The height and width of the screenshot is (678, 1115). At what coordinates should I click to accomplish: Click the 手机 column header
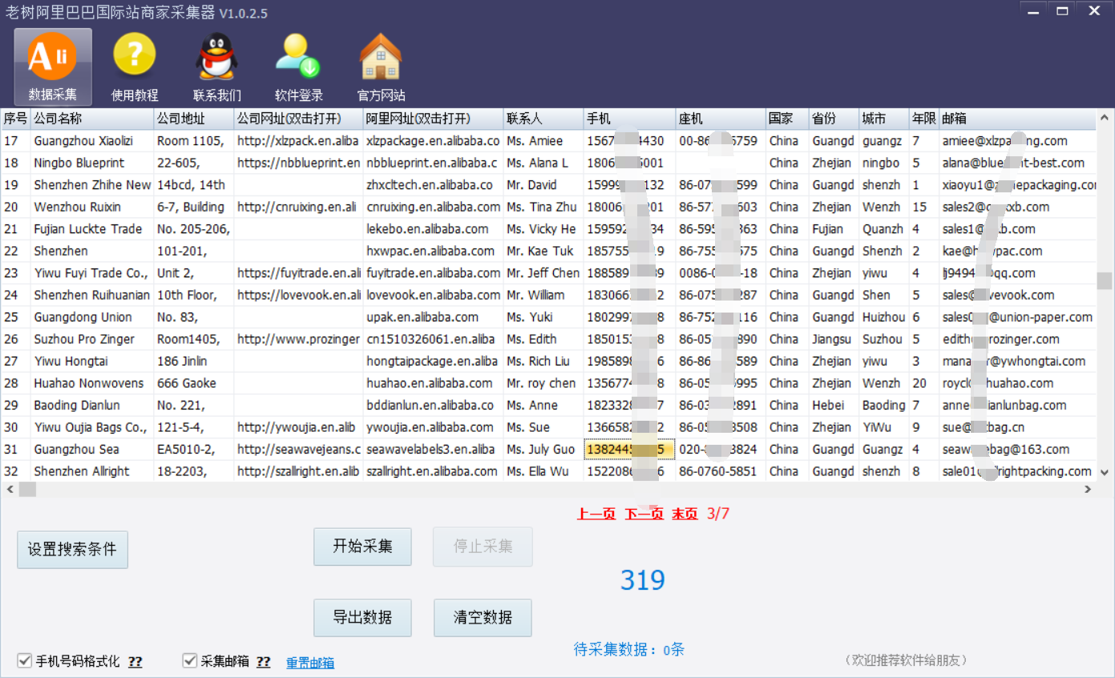[x=629, y=119]
